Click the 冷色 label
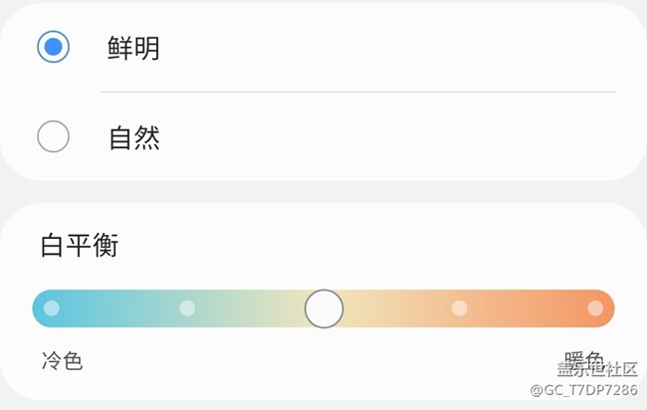 point(62,360)
